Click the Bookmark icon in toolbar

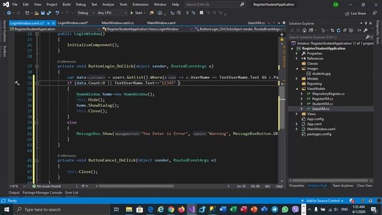click(202, 13)
